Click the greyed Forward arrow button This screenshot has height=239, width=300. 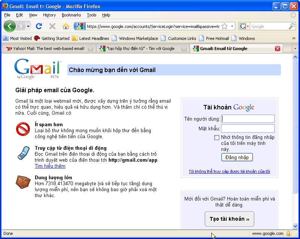21,26
